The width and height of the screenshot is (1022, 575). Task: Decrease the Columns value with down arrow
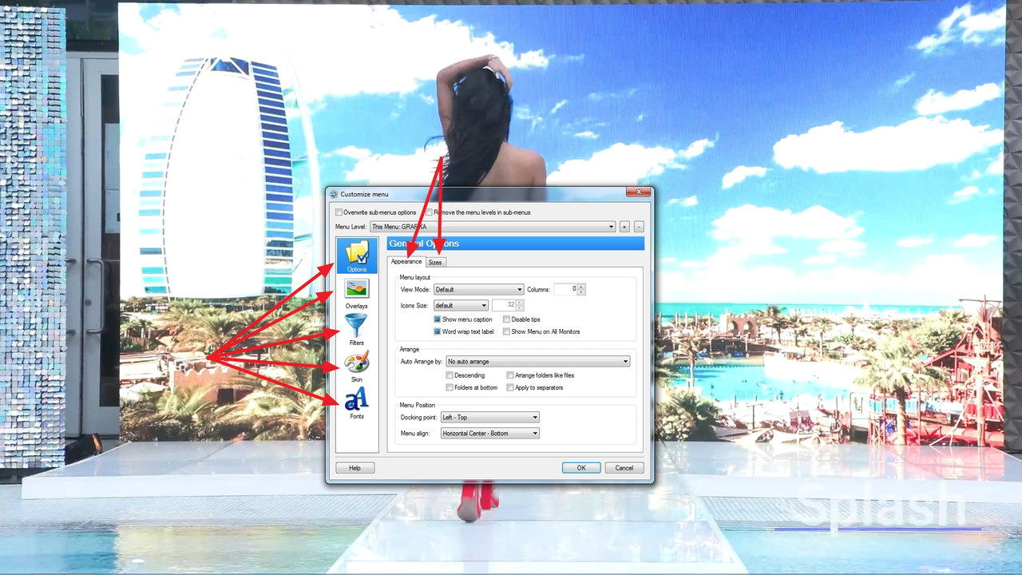pyautogui.click(x=581, y=291)
